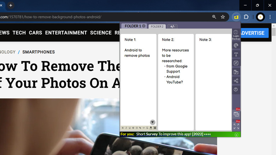The height and width of the screenshot is (155, 276).
Task: Open the Login Backup option
Action: click(236, 35)
